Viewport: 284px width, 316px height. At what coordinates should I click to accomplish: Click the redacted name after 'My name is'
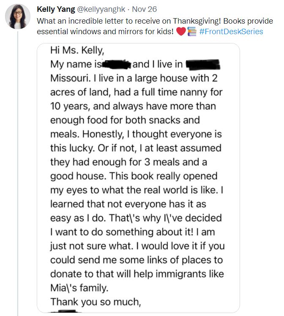(116, 65)
